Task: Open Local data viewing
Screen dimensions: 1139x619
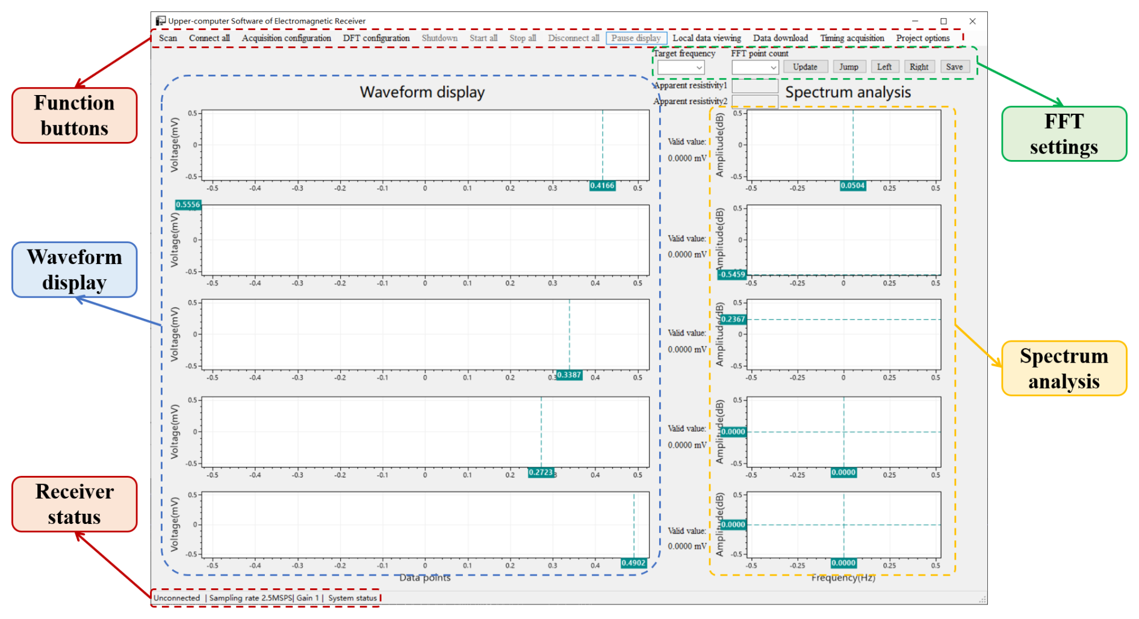Action: click(706, 38)
